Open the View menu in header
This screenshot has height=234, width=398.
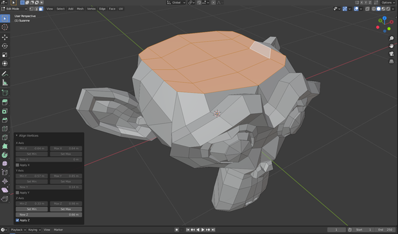pos(50,9)
